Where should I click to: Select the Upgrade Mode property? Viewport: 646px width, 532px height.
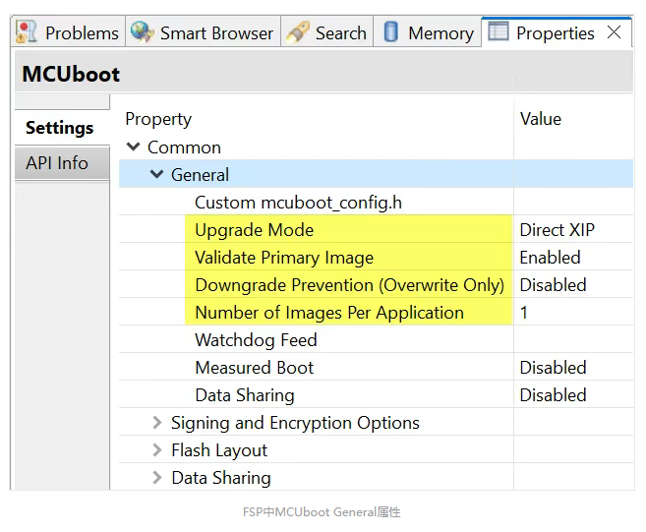click(x=255, y=229)
